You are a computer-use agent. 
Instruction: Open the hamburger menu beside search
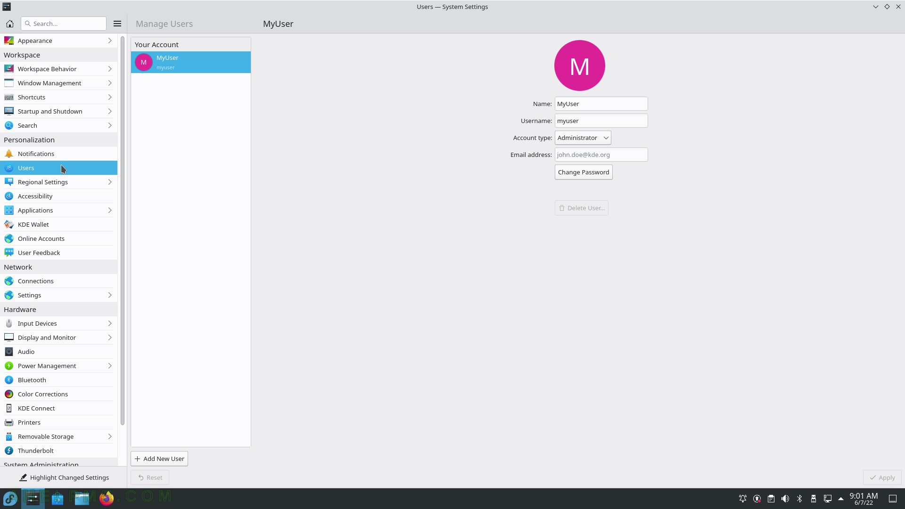(117, 24)
